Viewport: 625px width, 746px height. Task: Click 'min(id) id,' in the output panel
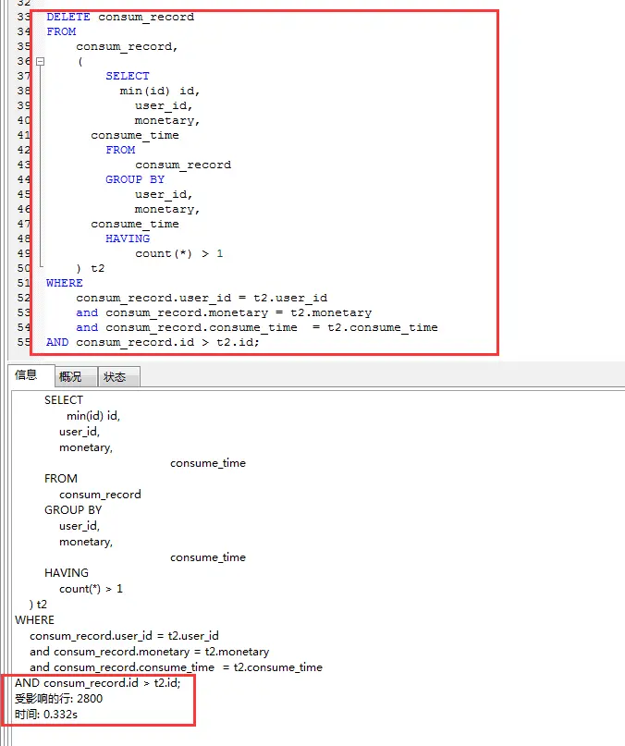[93, 416]
